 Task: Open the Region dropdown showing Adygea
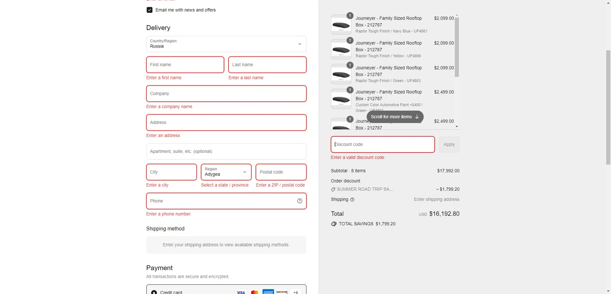point(226,172)
